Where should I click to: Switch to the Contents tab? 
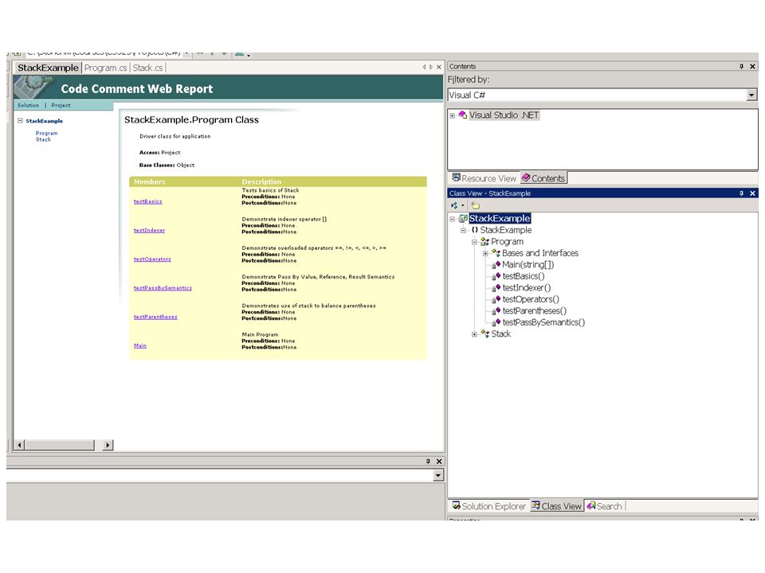543,178
